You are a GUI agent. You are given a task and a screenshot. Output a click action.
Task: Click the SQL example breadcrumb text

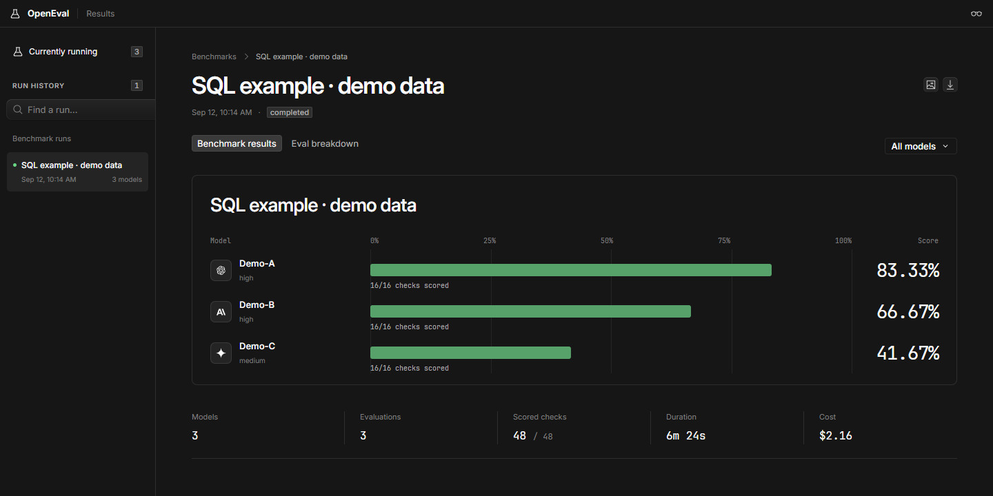pyautogui.click(x=301, y=56)
